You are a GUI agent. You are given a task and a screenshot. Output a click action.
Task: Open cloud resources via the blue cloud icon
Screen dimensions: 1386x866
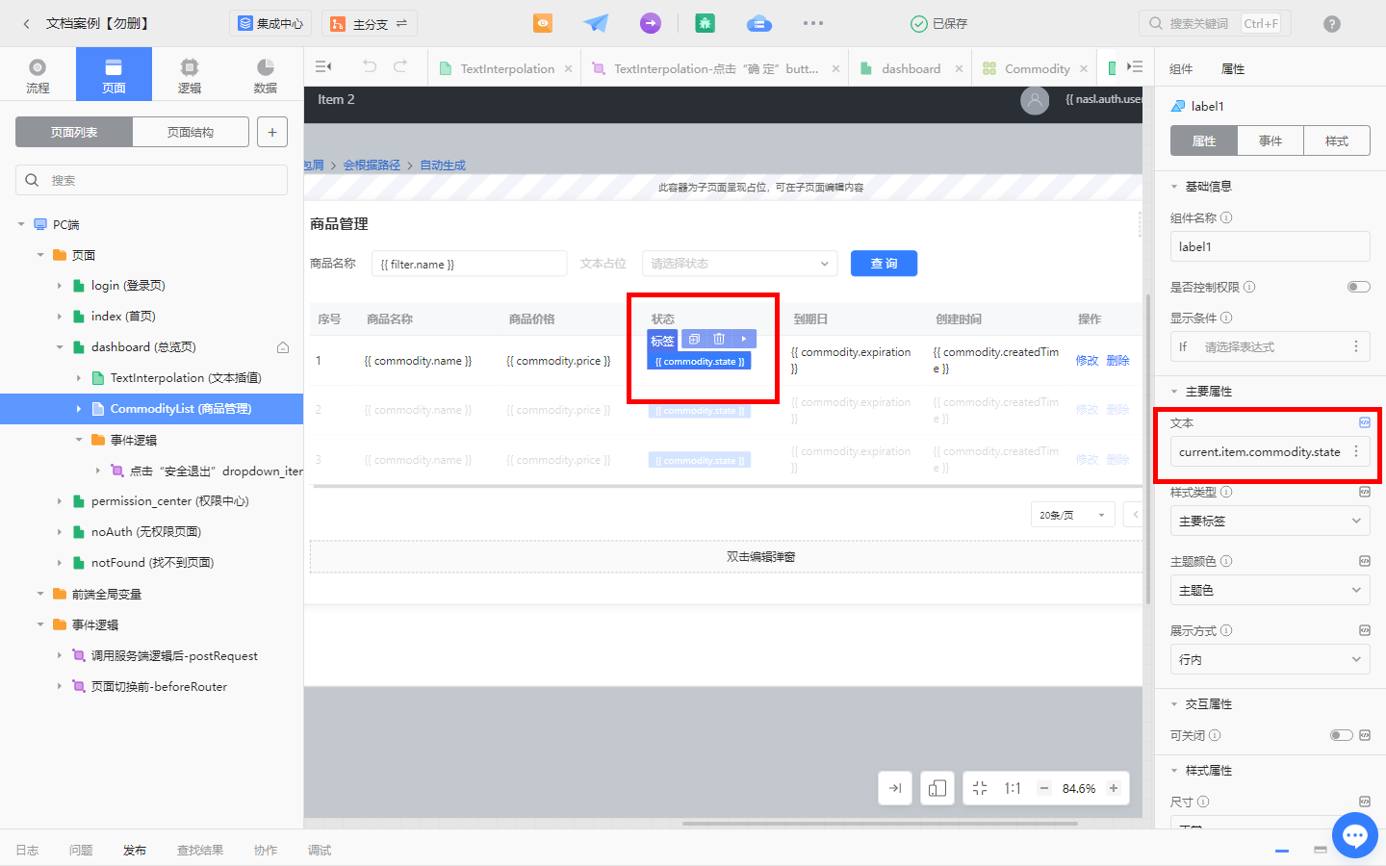[758, 21]
